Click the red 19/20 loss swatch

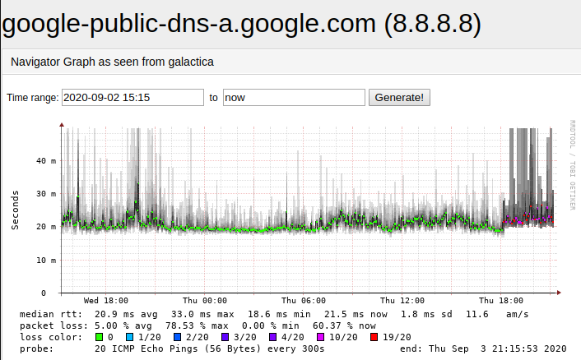374,338
